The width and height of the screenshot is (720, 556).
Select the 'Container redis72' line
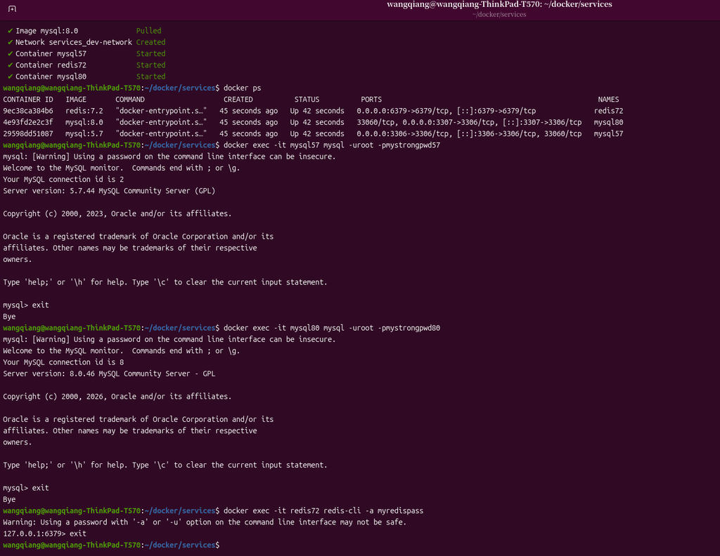51,65
